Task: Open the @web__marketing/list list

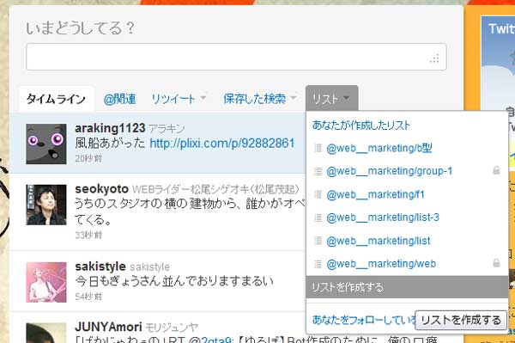Action: [x=379, y=241]
